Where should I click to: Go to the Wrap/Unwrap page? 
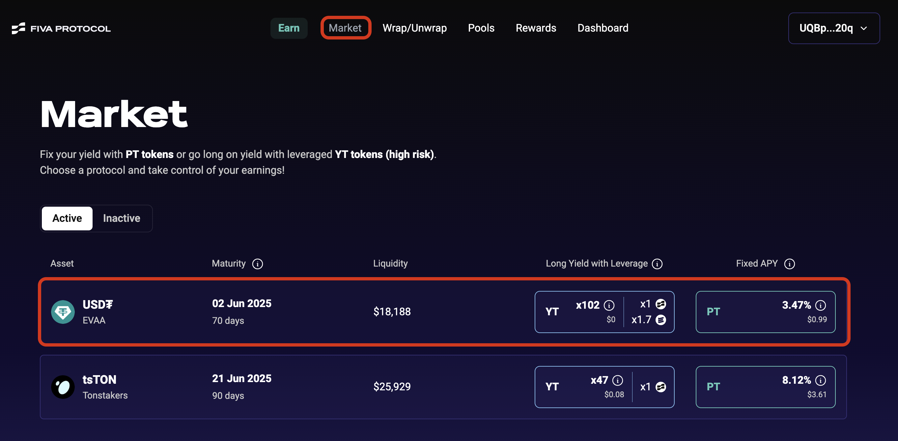point(414,28)
